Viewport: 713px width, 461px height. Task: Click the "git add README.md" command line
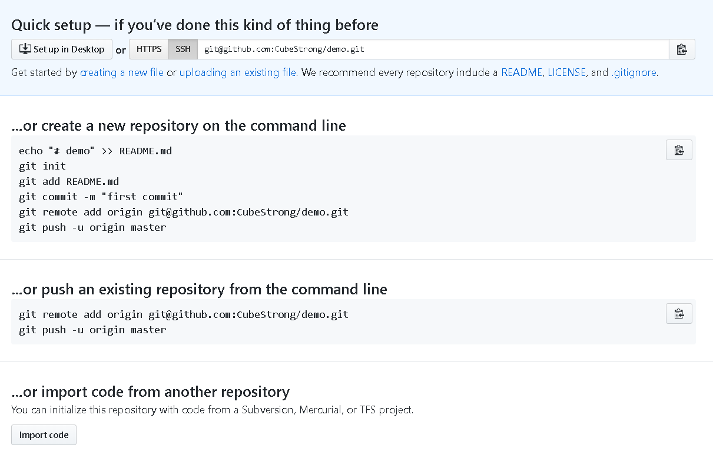[x=69, y=181]
